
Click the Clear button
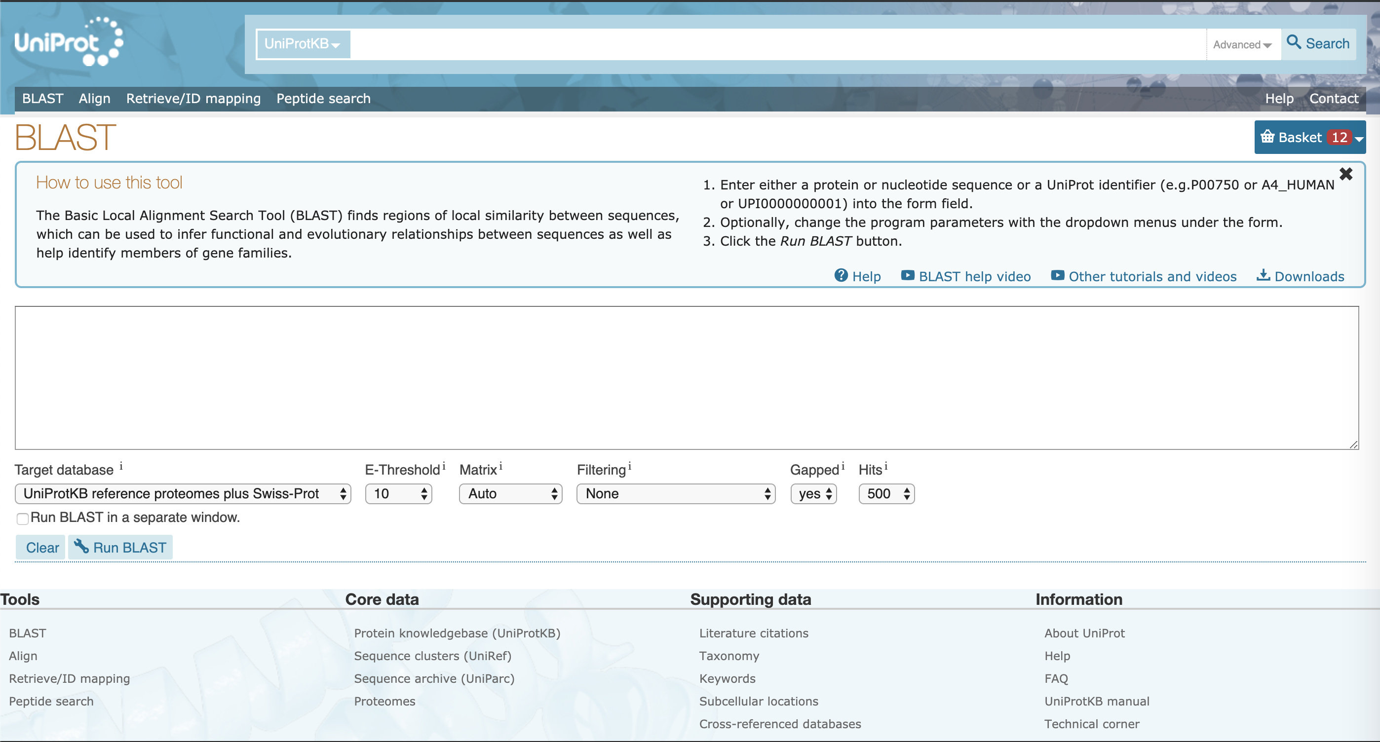(43, 547)
